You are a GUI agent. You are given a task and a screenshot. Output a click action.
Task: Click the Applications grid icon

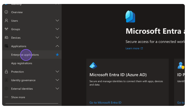(x=6, y=46)
